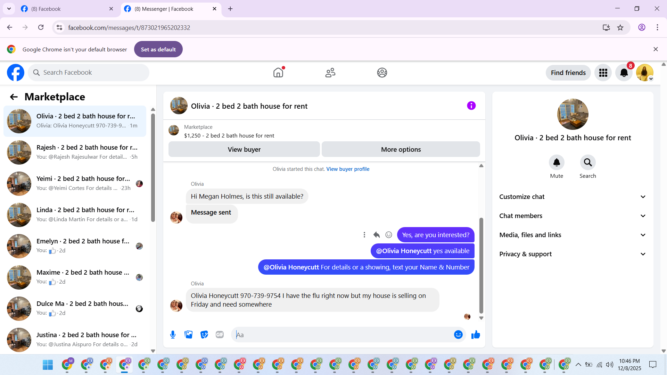Install app icon in address bar
The image size is (667, 375).
pyautogui.click(x=606, y=27)
